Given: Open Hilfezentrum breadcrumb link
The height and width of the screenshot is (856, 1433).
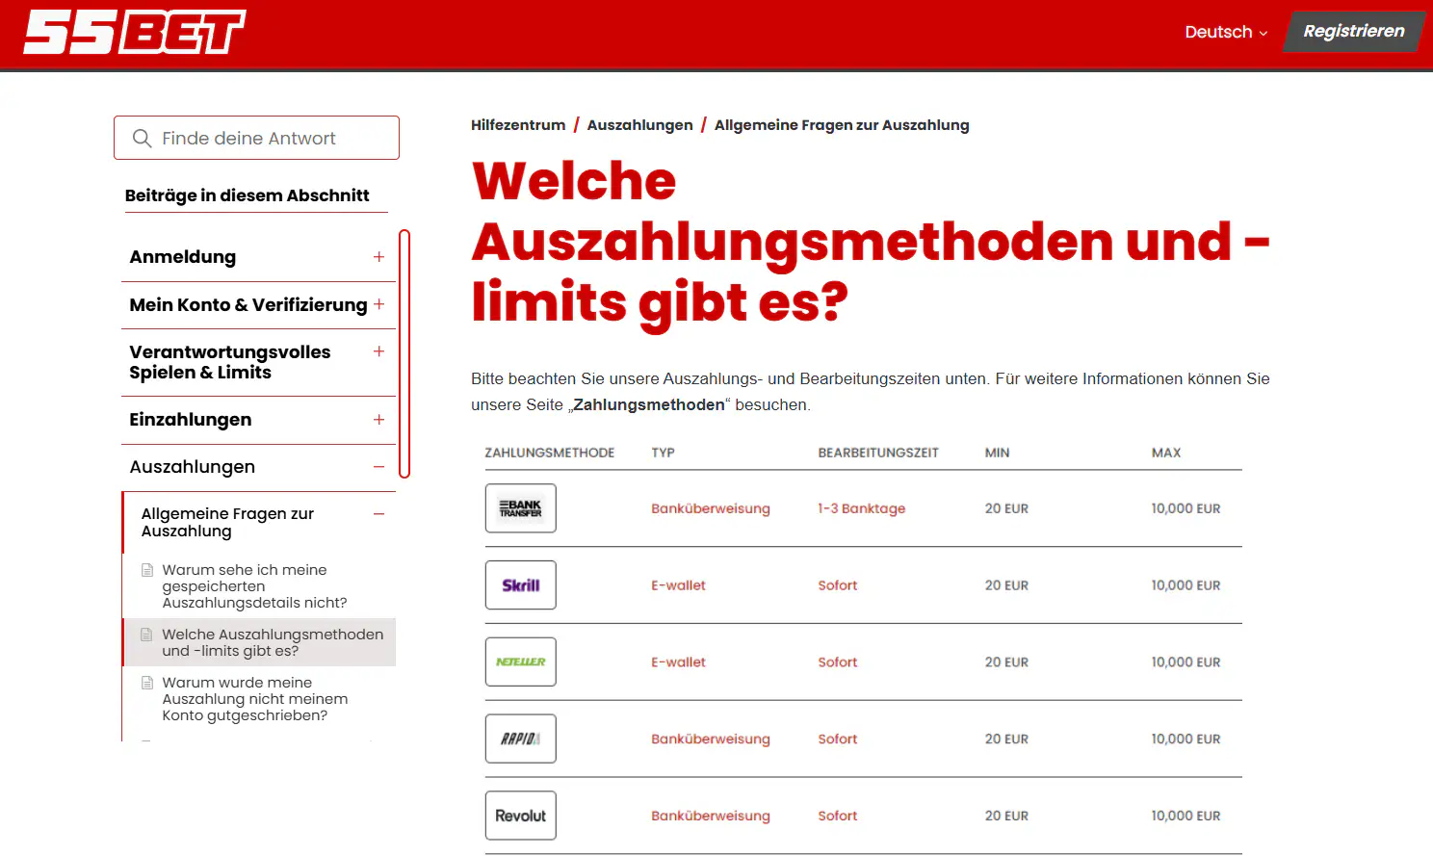Looking at the screenshot, I should pos(518,125).
